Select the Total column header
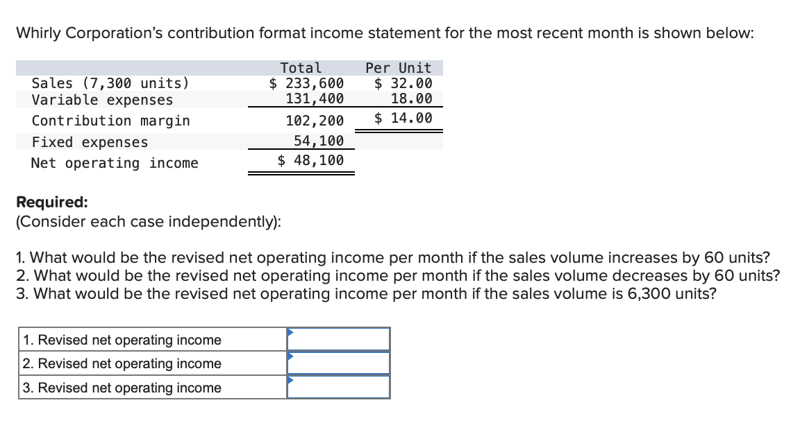Viewport: 800px width, 423px height. click(300, 67)
